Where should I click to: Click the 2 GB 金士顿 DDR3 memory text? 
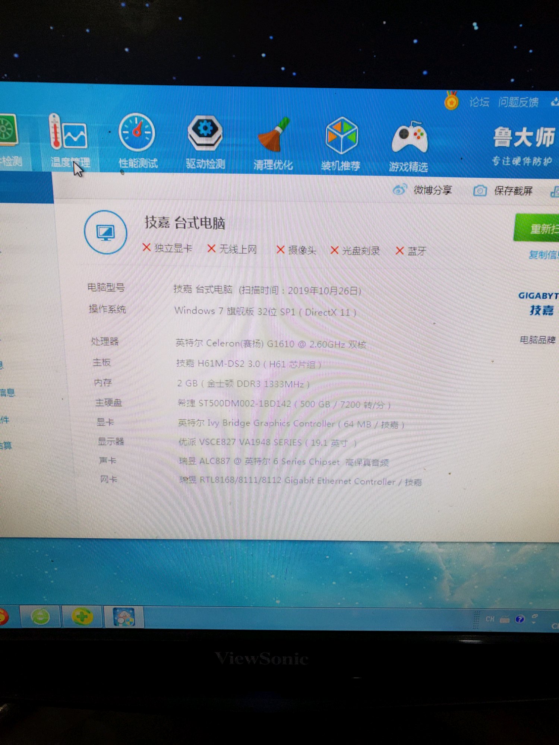(x=243, y=384)
